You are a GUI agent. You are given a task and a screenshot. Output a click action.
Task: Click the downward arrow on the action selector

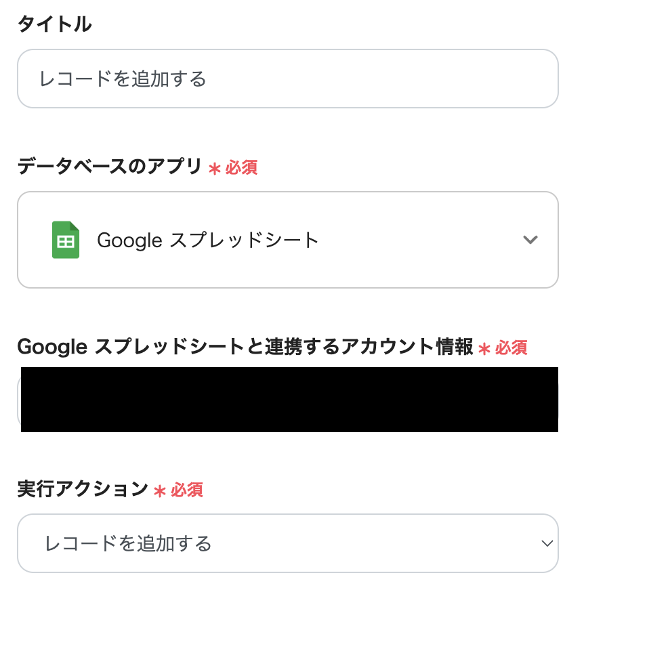click(549, 543)
